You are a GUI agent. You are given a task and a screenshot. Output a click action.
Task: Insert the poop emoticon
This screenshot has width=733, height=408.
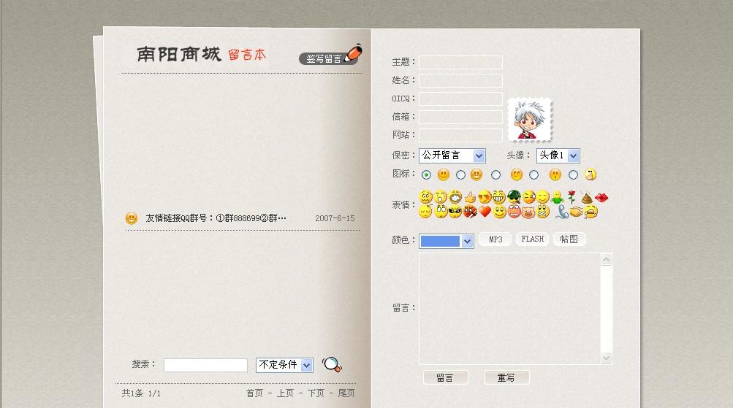coord(587,197)
